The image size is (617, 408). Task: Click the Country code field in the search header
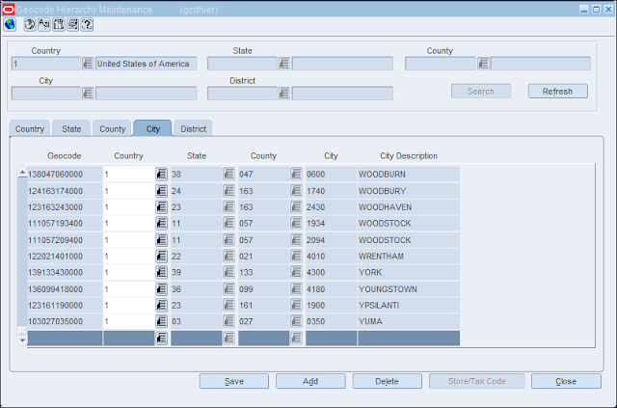click(46, 64)
